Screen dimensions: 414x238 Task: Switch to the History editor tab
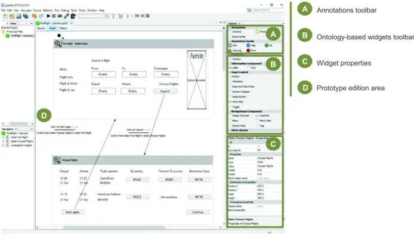point(63,28)
